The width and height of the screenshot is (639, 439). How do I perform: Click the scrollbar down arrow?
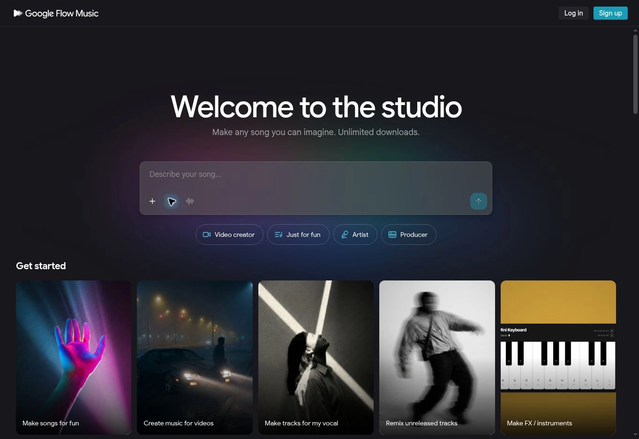coord(636,435)
